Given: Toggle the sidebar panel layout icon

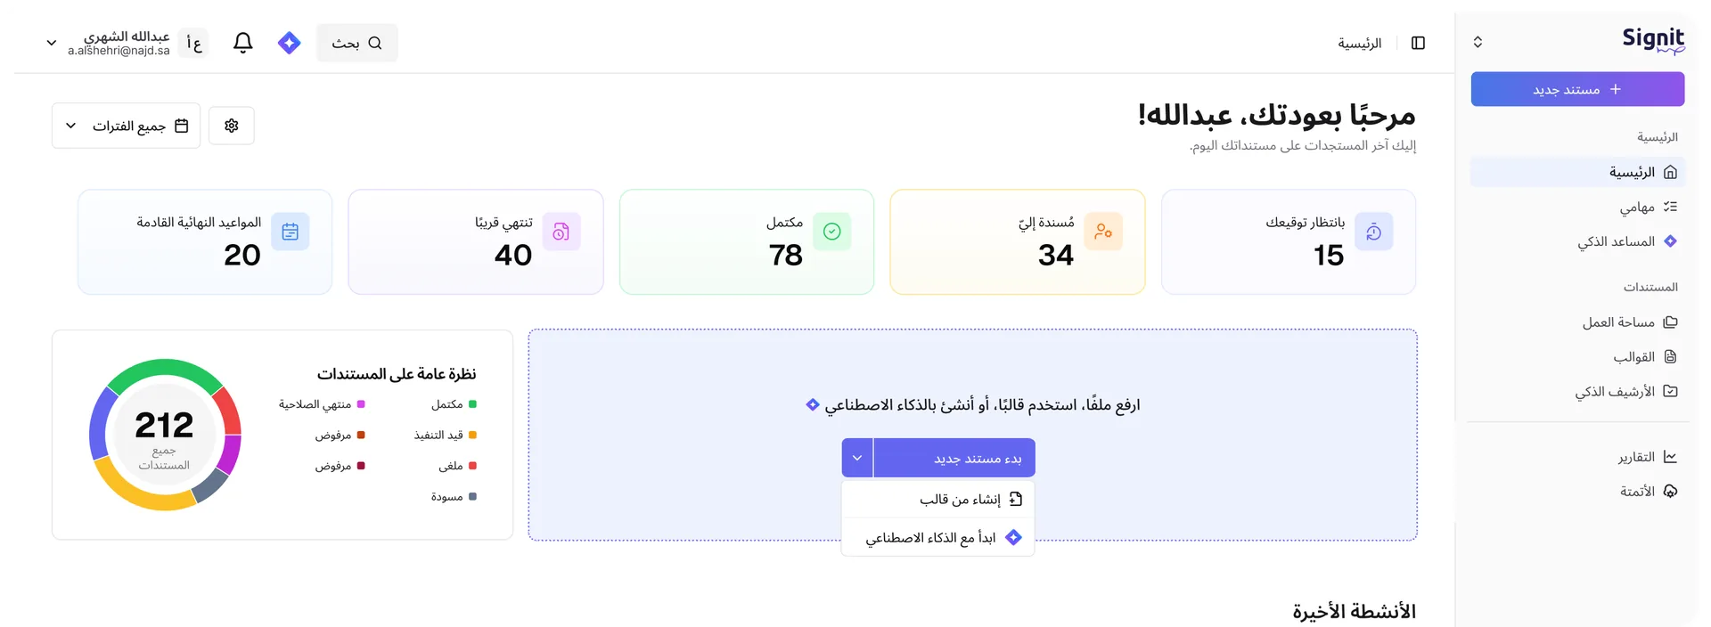Looking at the screenshot, I should tap(1419, 42).
